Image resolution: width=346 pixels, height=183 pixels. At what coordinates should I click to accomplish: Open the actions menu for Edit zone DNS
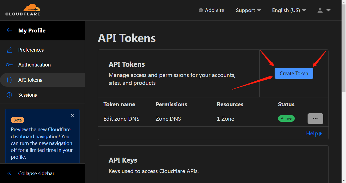click(315, 119)
